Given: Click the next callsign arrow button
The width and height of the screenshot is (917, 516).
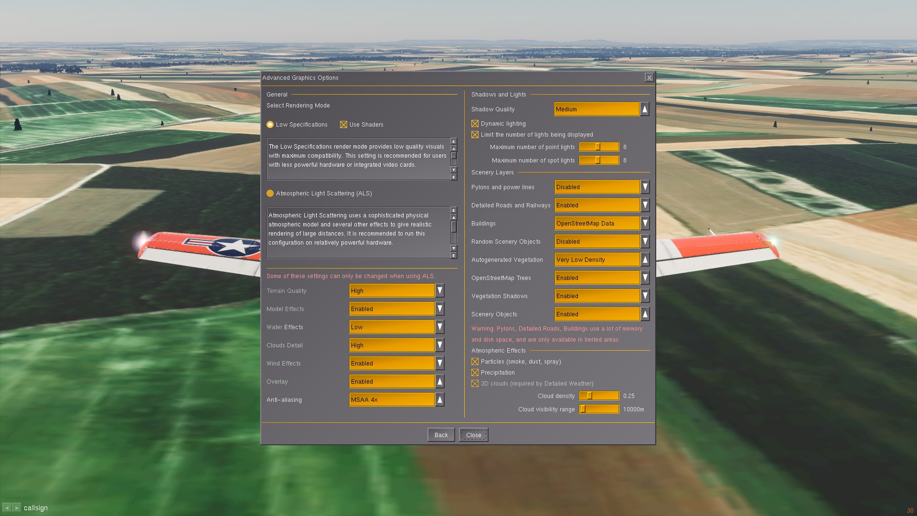Looking at the screenshot, I should pos(17,508).
